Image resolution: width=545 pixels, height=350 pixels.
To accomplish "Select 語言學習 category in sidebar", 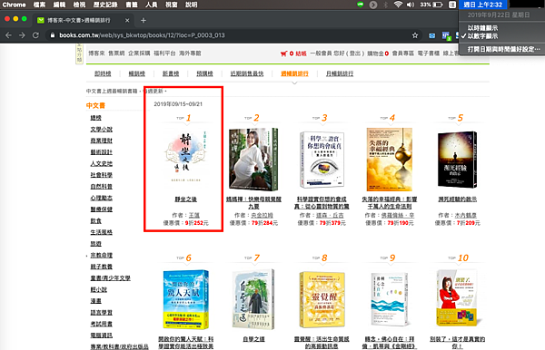I will 102,313.
